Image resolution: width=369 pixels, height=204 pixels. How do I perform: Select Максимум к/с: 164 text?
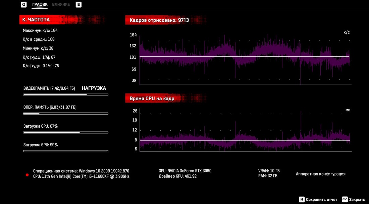(40, 30)
